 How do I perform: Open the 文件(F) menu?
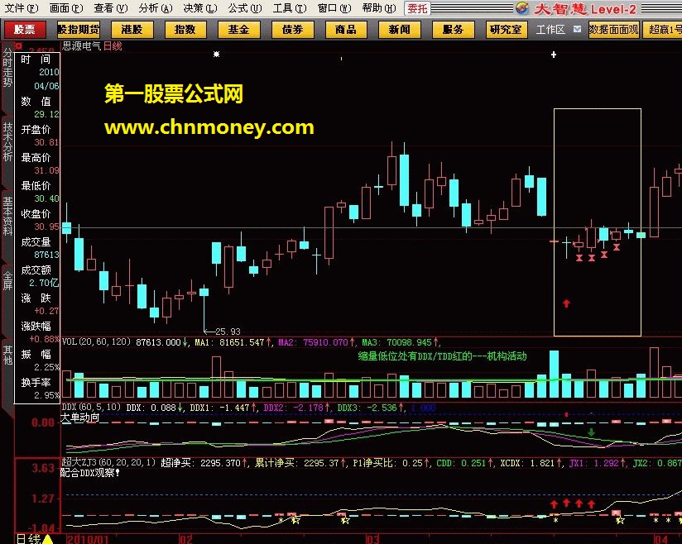point(21,7)
